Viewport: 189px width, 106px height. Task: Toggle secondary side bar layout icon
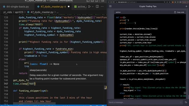97,1
